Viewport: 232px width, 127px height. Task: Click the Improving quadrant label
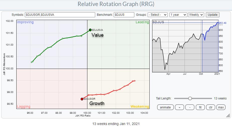(25, 22)
